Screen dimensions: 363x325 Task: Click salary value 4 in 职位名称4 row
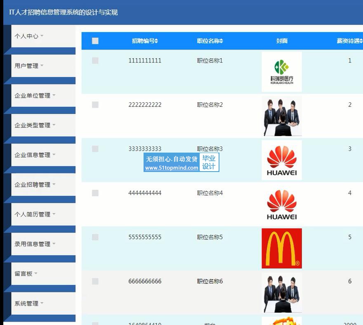click(x=350, y=193)
